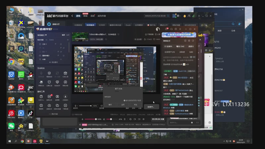Click the search icon in the right chat window
Viewport: 265px width, 149px height.
pos(233,24)
